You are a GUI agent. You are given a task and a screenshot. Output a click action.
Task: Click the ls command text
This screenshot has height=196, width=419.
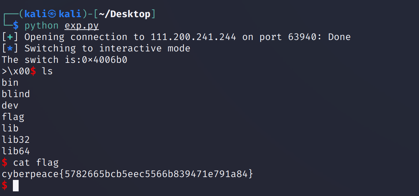pyautogui.click(x=47, y=71)
